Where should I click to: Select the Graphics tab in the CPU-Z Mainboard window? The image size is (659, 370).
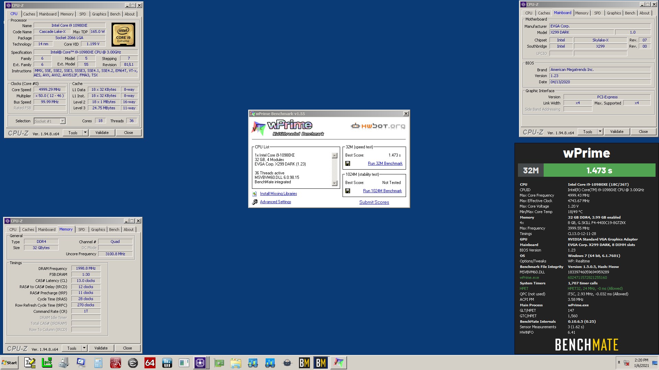click(614, 13)
